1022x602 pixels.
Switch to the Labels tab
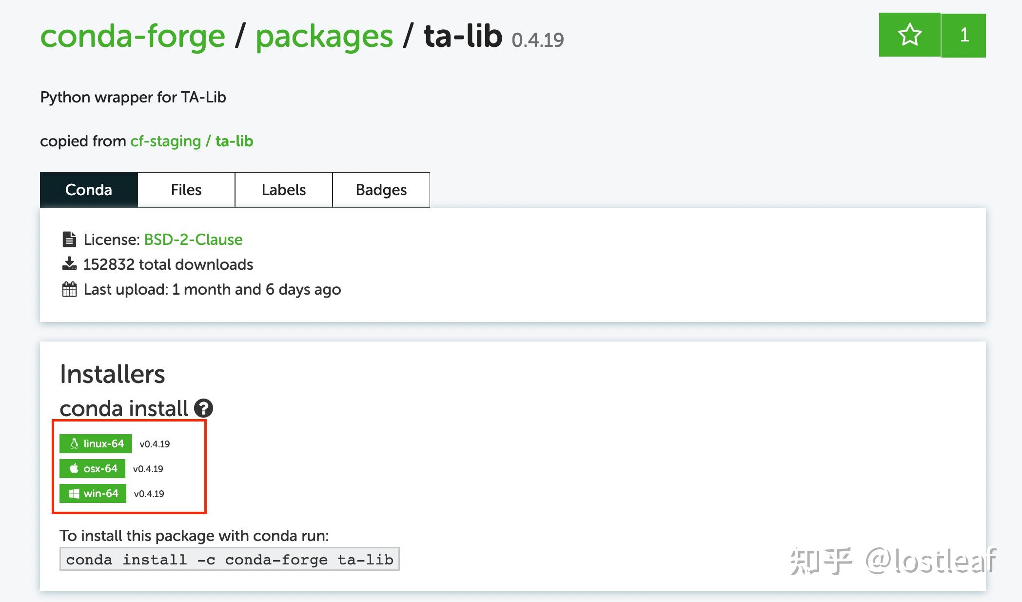(x=283, y=190)
